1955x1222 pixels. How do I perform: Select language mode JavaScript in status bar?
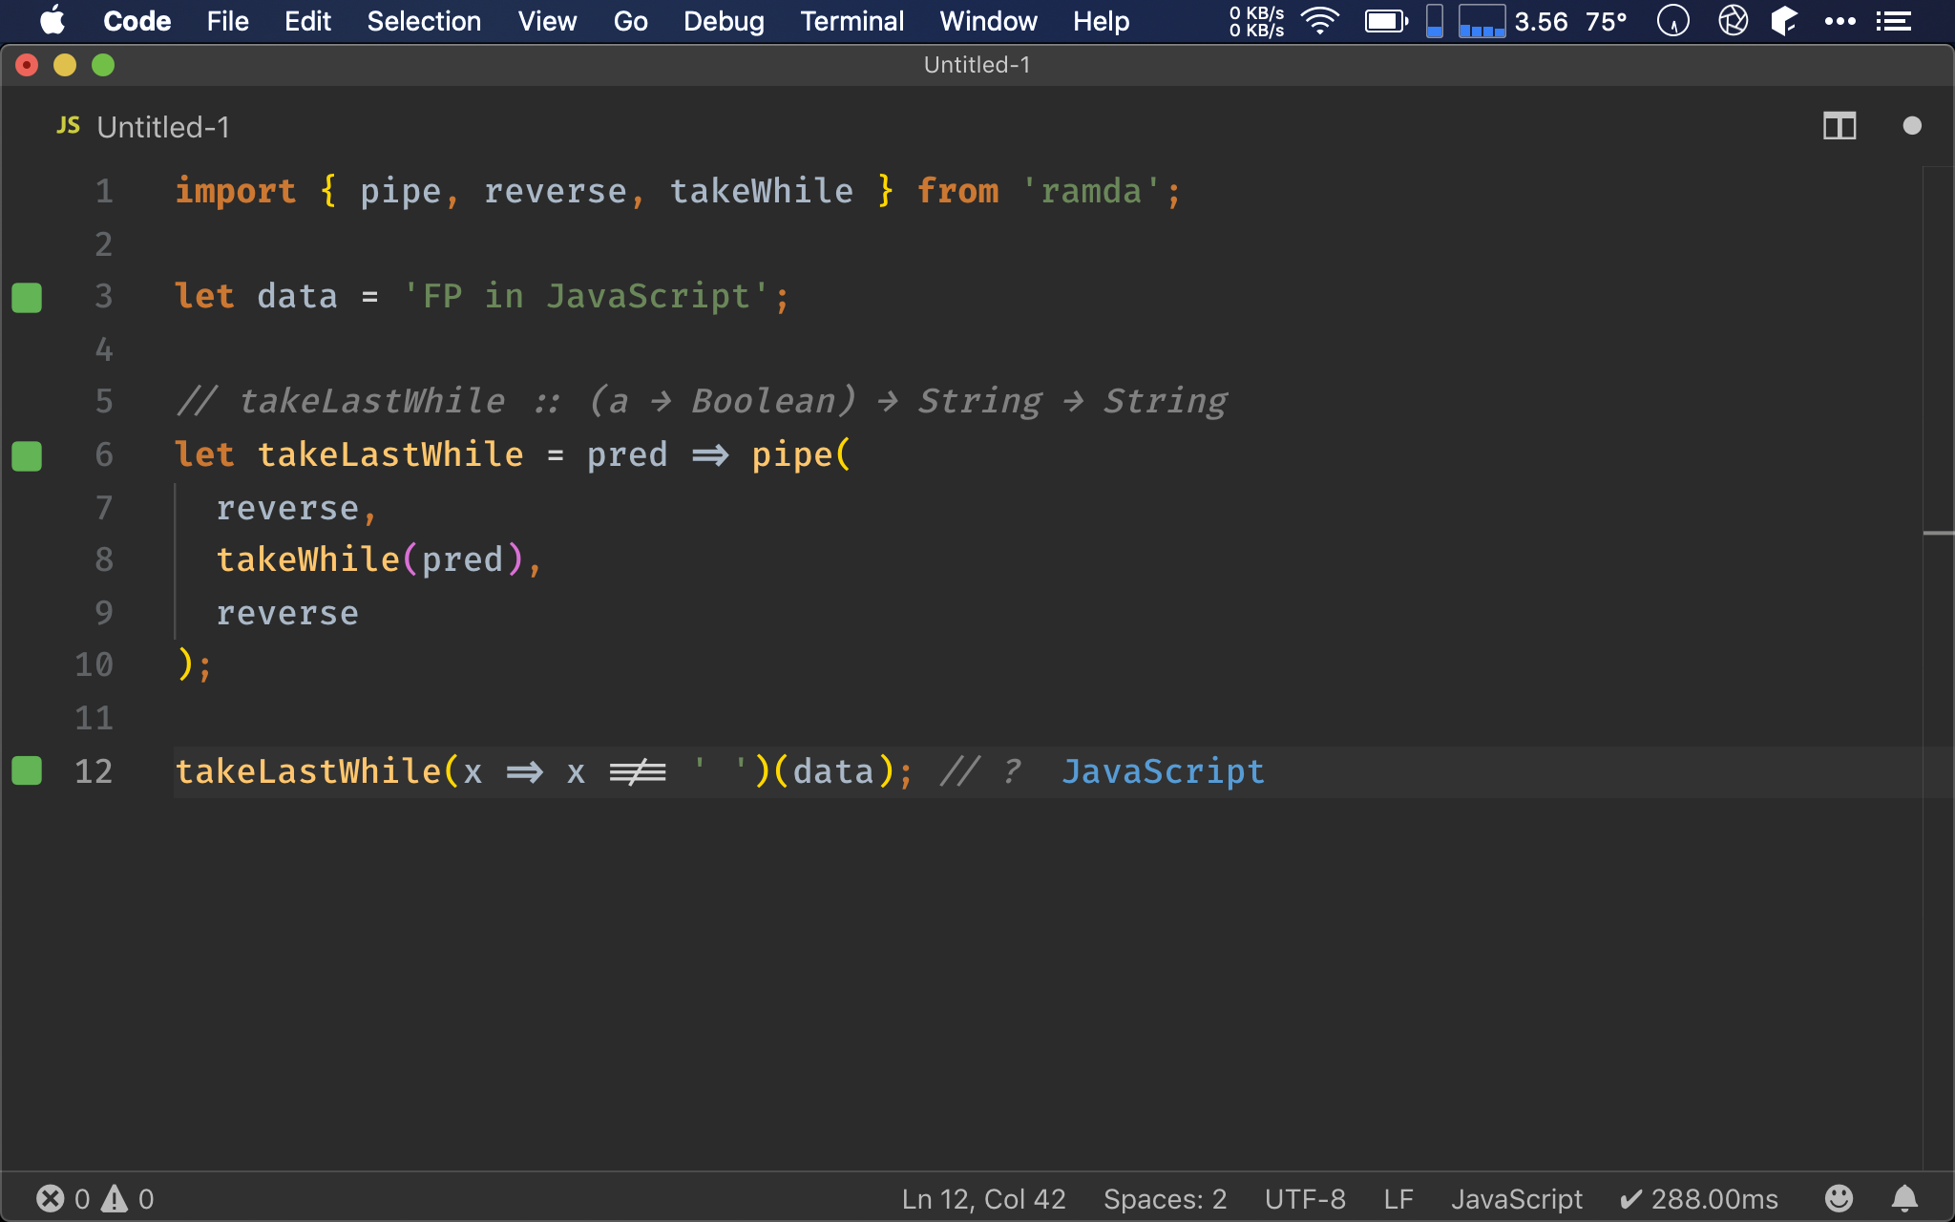(1516, 1198)
